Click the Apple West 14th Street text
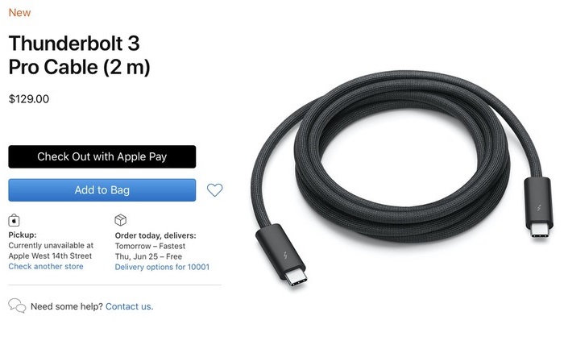The image size is (564, 341). 50,256
